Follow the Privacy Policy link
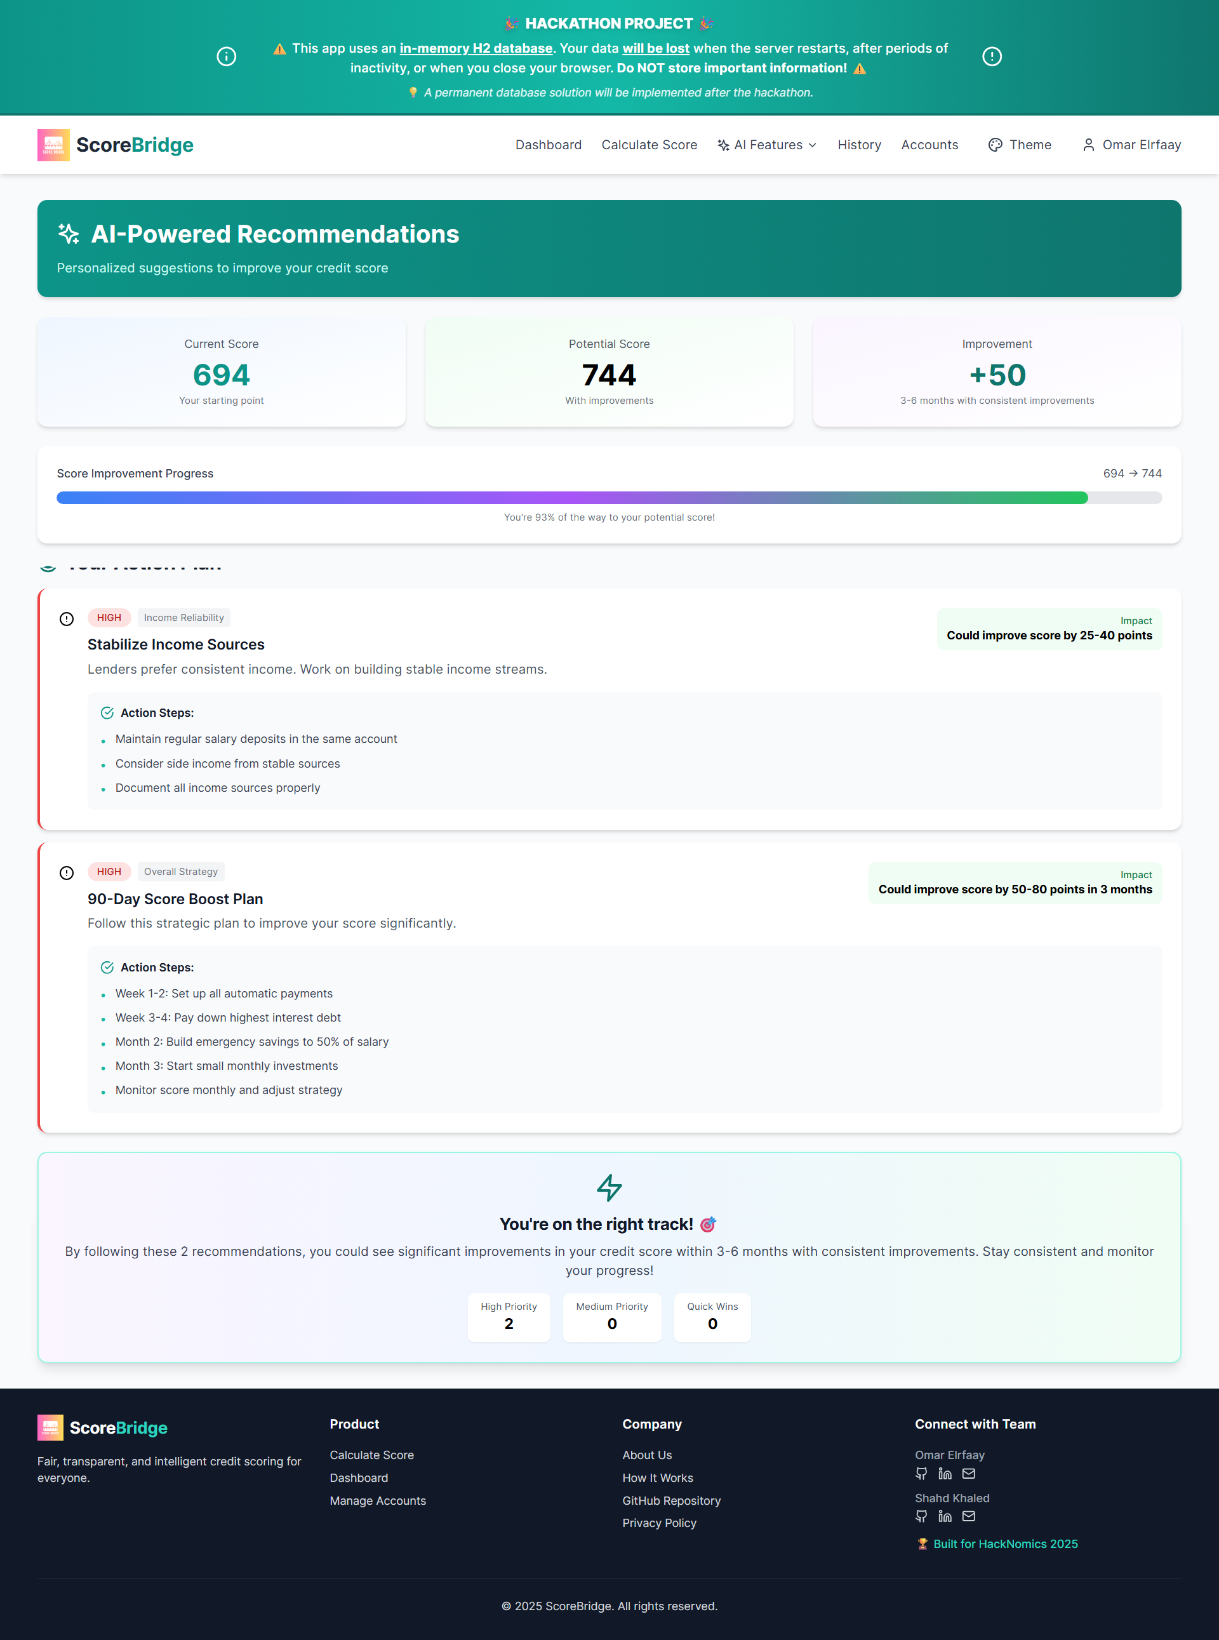This screenshot has width=1219, height=1640. coord(658,1523)
